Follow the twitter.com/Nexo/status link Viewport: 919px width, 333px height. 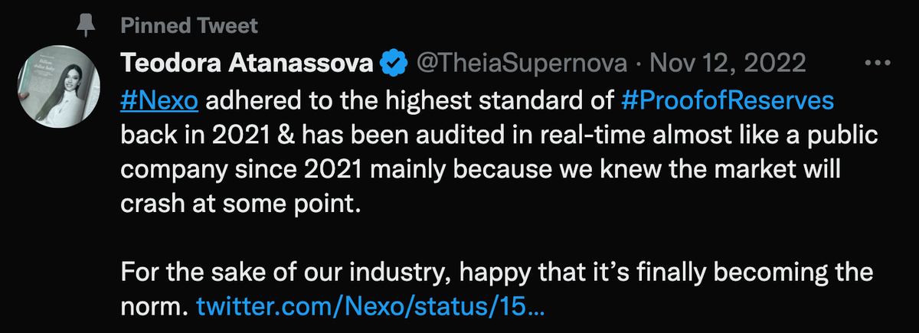(371, 306)
